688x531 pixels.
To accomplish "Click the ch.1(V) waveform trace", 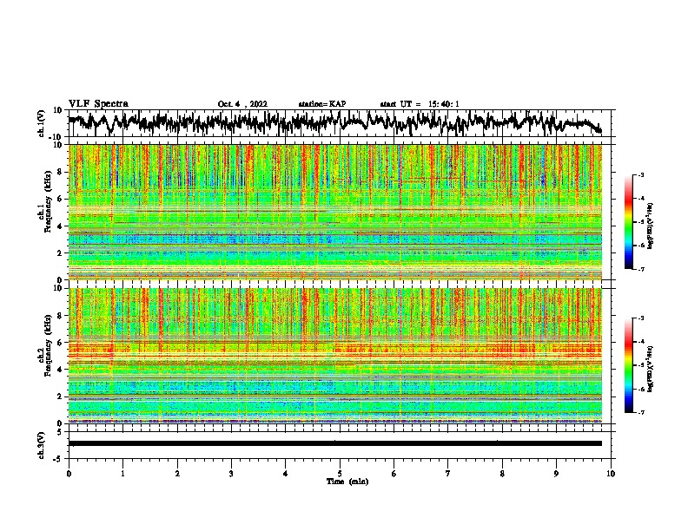I will pos(334,121).
